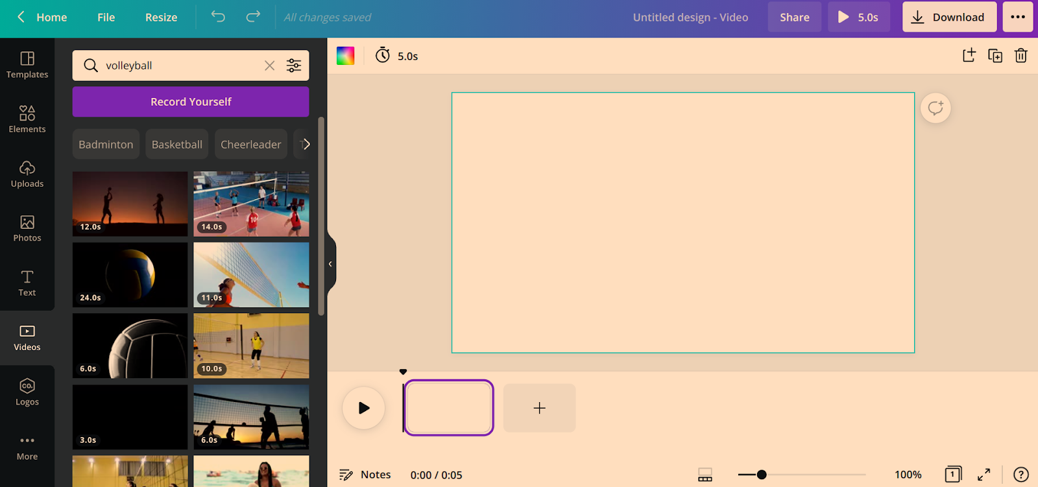Open the Notes panel
The height and width of the screenshot is (487, 1038).
click(365, 475)
